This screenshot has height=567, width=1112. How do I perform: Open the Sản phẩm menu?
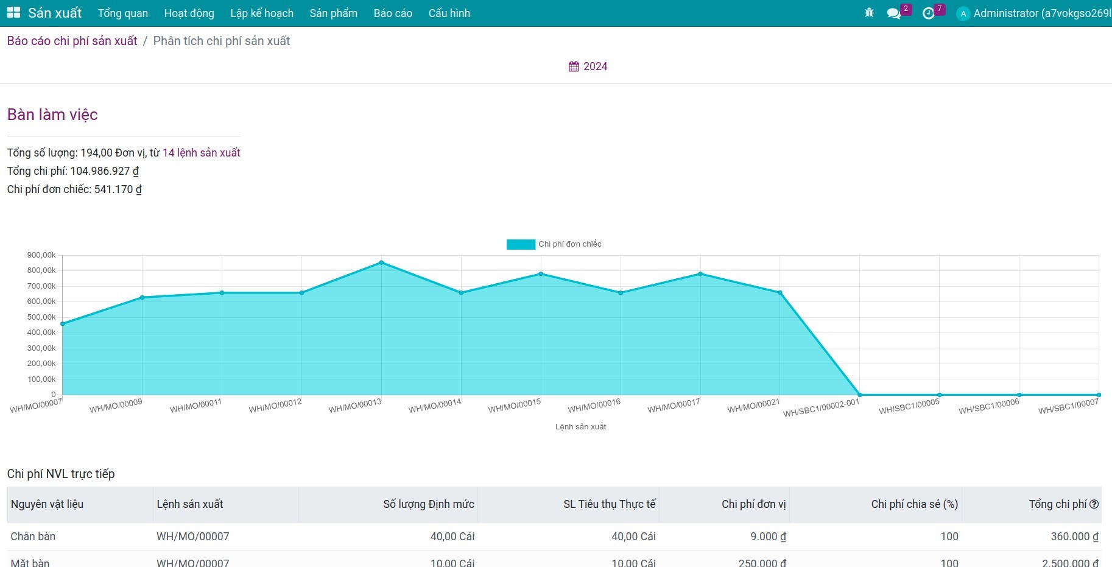pyautogui.click(x=334, y=13)
